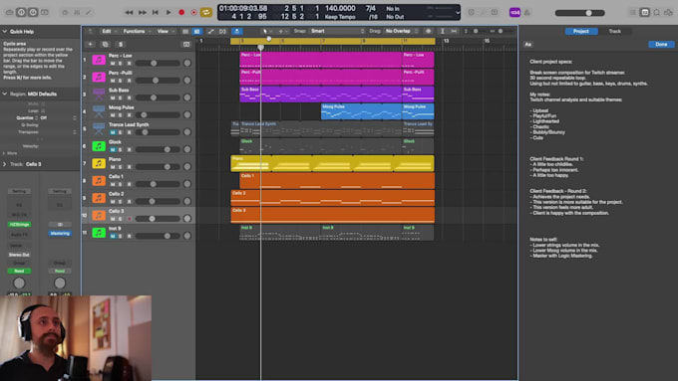Open the pointer left-click tool menu
This screenshot has width=678, height=381.
(267, 31)
